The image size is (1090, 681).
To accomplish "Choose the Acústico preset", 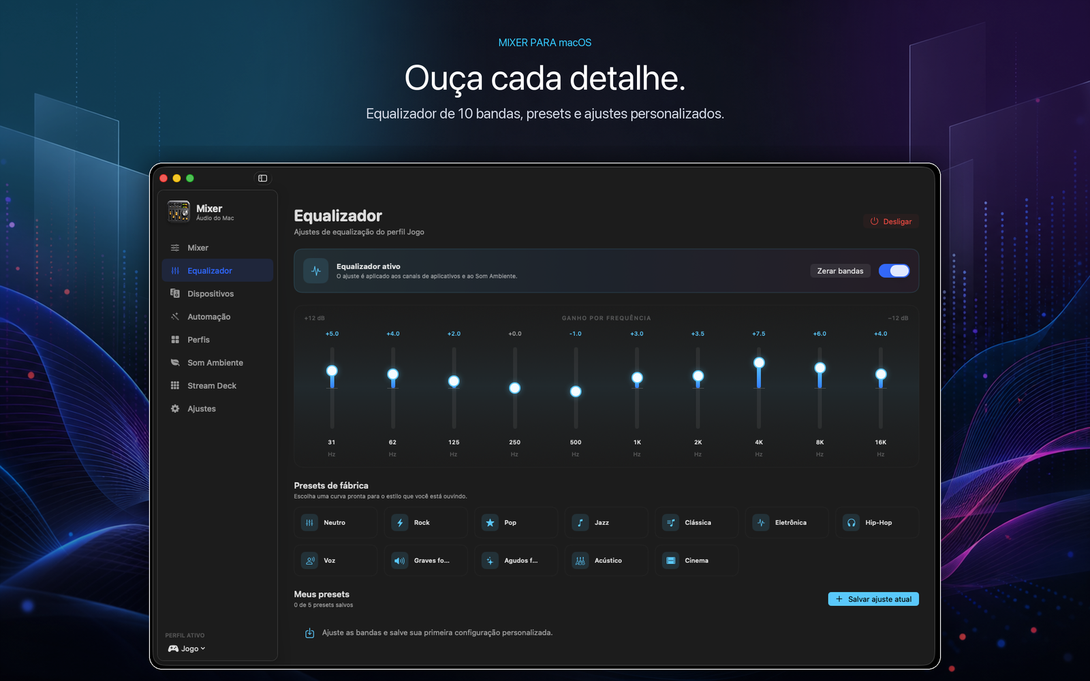I will tap(606, 560).
